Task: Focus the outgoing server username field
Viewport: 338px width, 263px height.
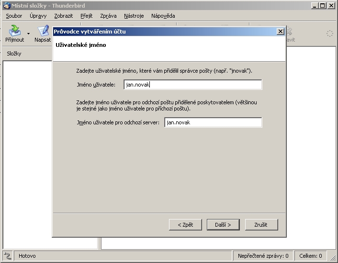Action: (213, 122)
